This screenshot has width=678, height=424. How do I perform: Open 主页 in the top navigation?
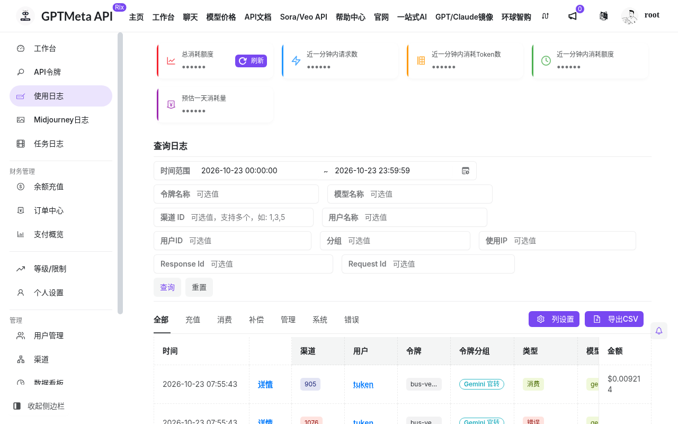click(x=136, y=17)
